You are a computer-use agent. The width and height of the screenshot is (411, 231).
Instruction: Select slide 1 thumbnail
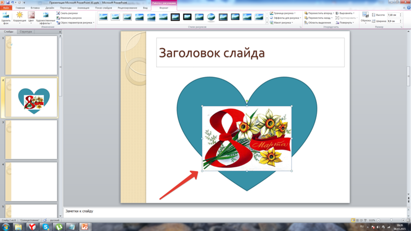pyautogui.click(x=31, y=55)
